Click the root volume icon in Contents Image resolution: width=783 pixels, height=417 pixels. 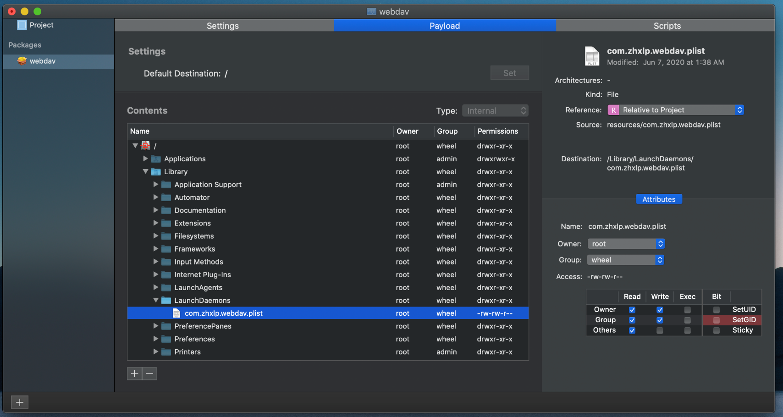(x=146, y=146)
